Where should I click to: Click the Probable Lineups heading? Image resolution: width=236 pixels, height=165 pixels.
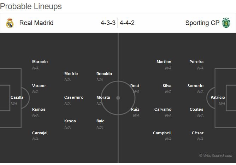click(31, 6)
